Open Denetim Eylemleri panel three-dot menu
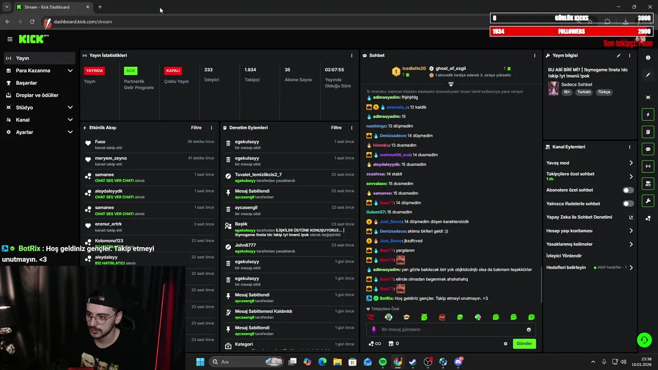This screenshot has width=658, height=370. (352, 127)
